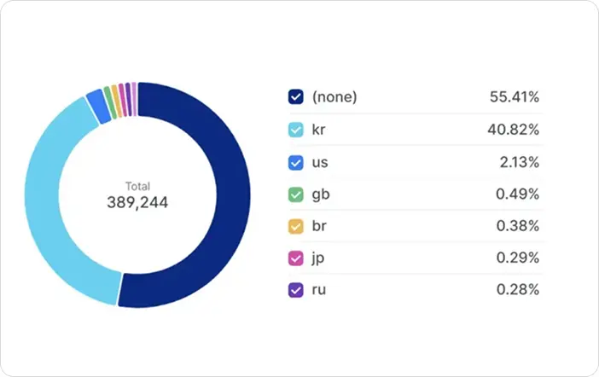Click the 0.29% value for jp
This screenshot has width=599, height=377.
518,258
